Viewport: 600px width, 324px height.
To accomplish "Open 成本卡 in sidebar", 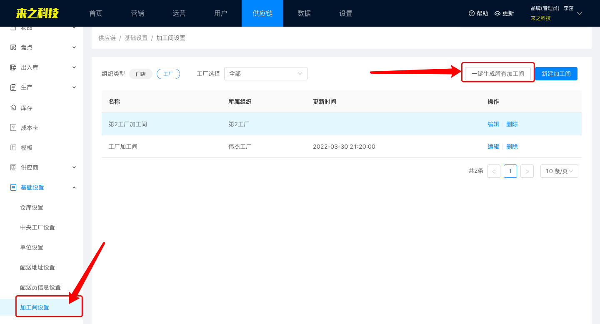I will [x=30, y=128].
